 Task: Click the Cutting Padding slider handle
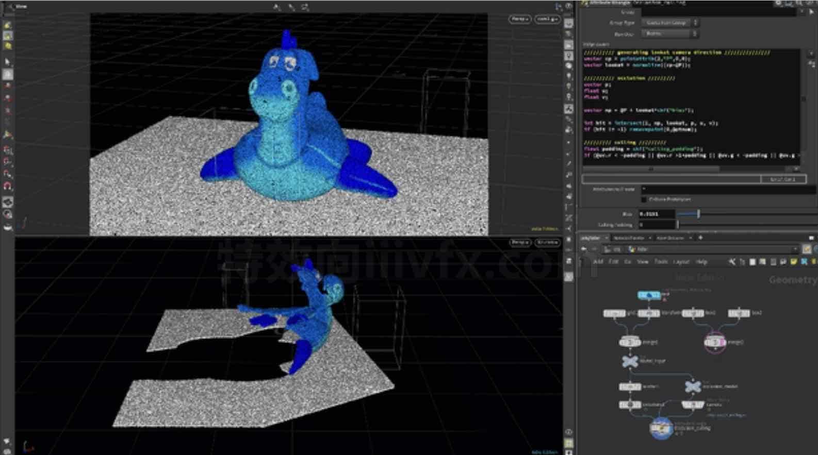click(678, 225)
